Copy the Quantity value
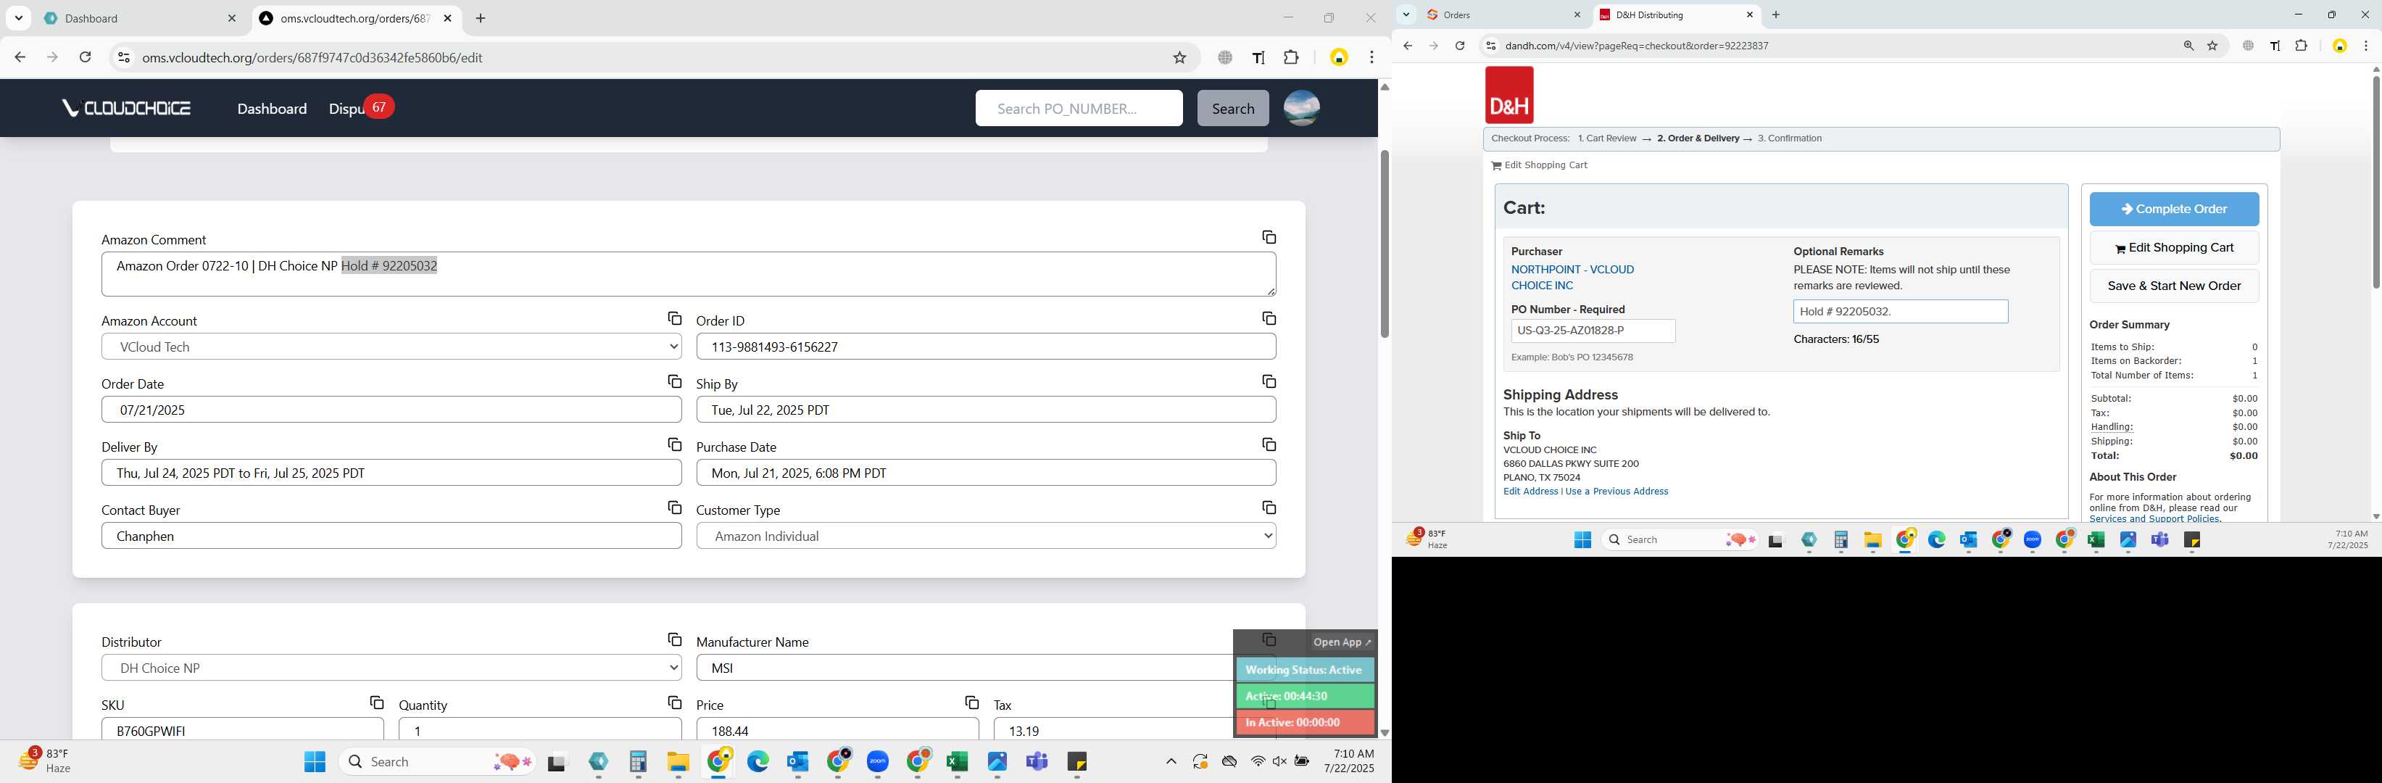Screen dimensions: 2382x783 [674, 703]
